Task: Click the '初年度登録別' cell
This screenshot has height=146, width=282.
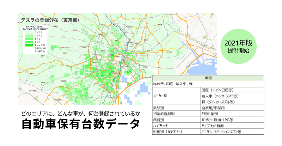Action: (177, 114)
